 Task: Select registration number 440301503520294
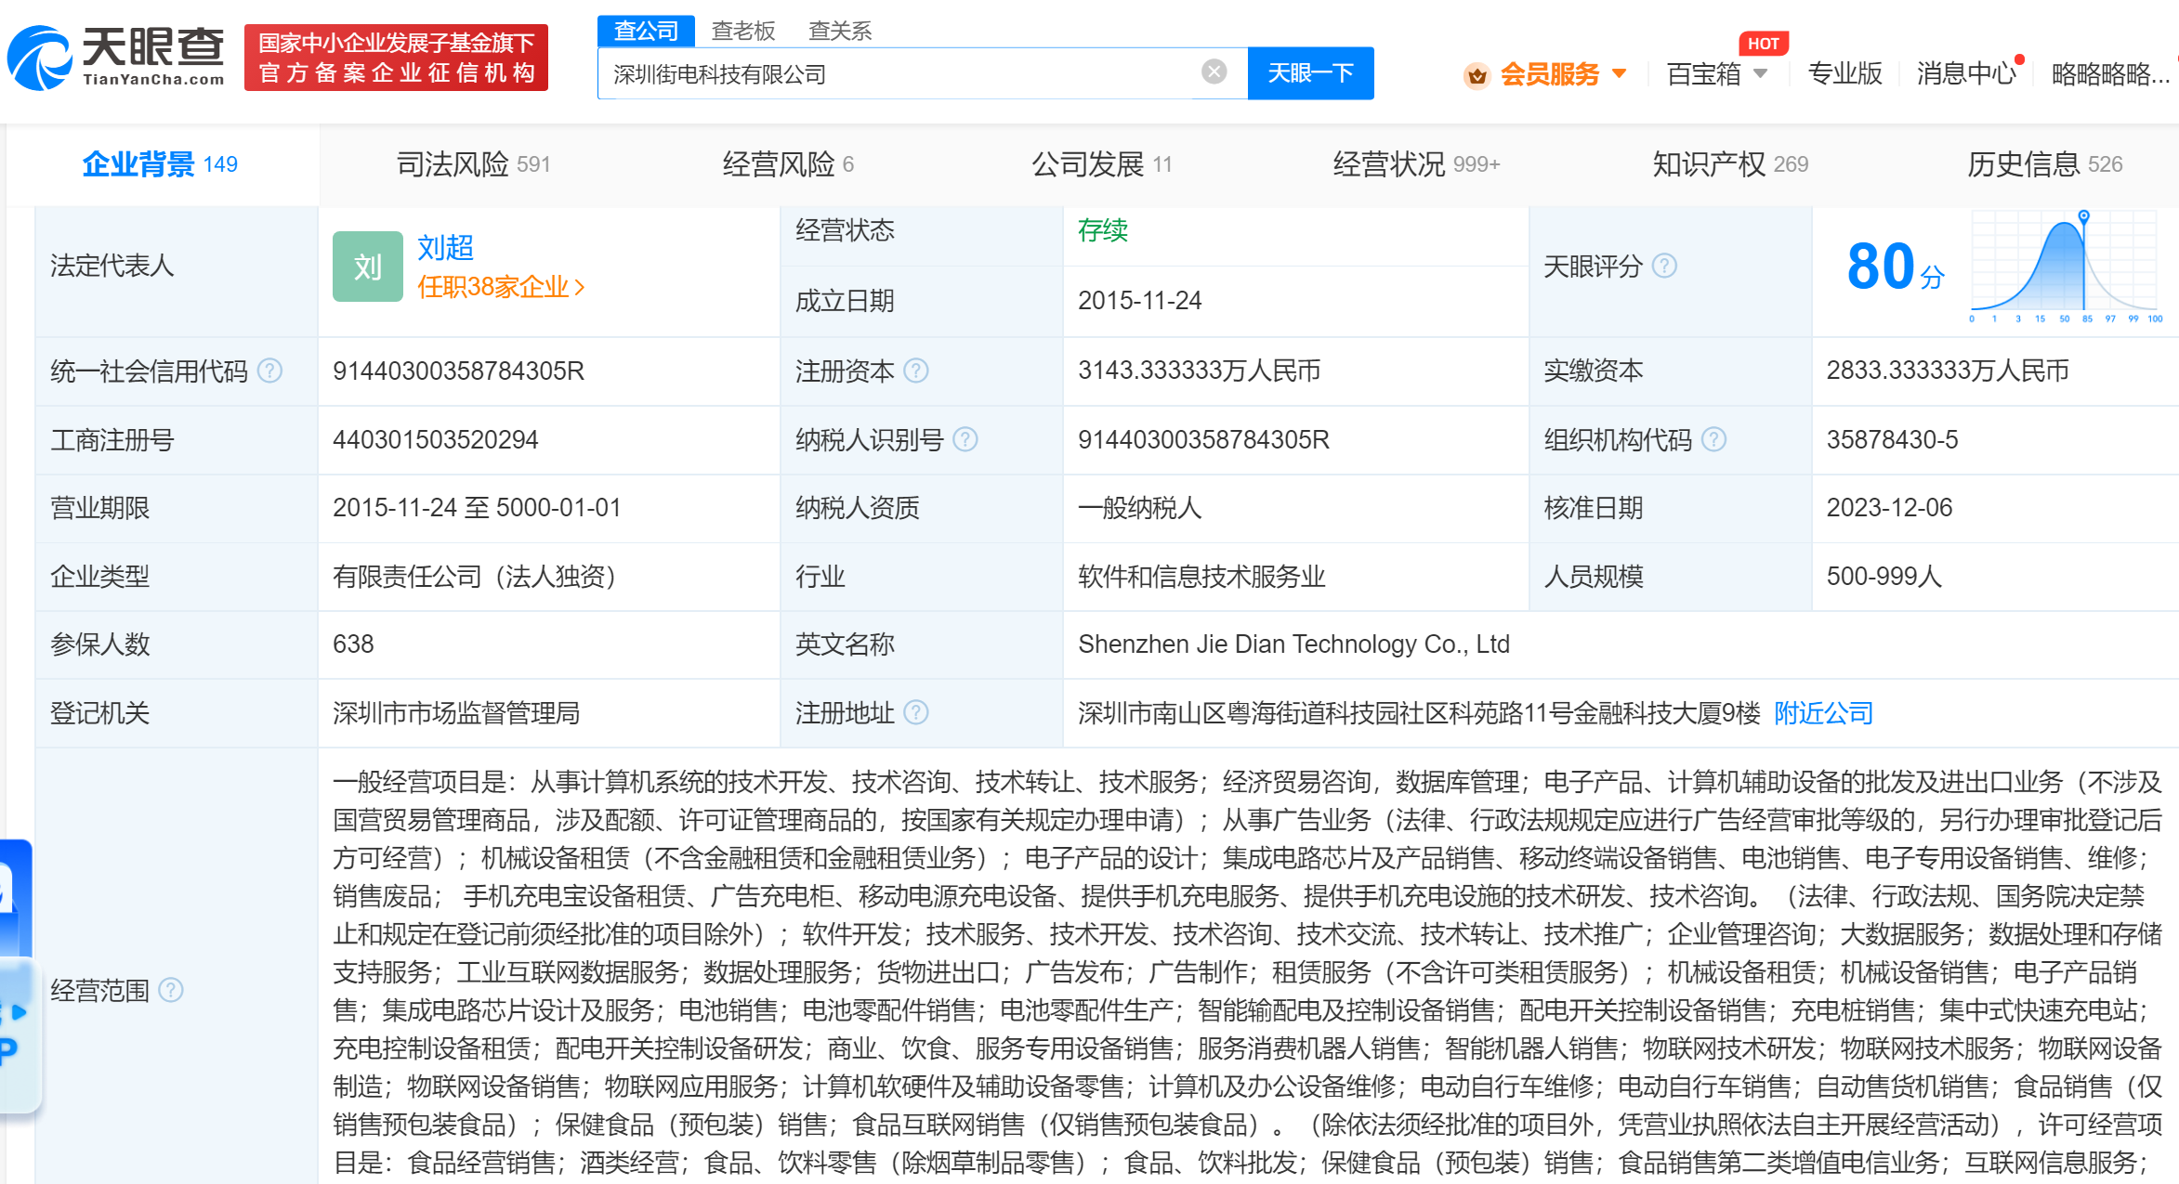(435, 439)
